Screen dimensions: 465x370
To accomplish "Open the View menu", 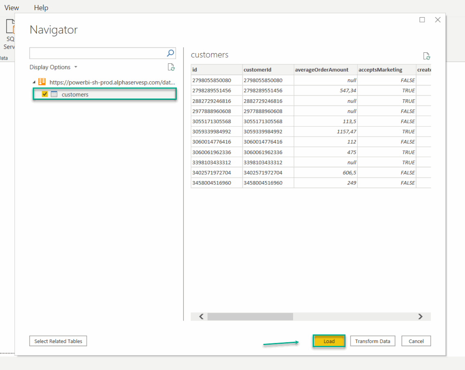I will tap(11, 8).
